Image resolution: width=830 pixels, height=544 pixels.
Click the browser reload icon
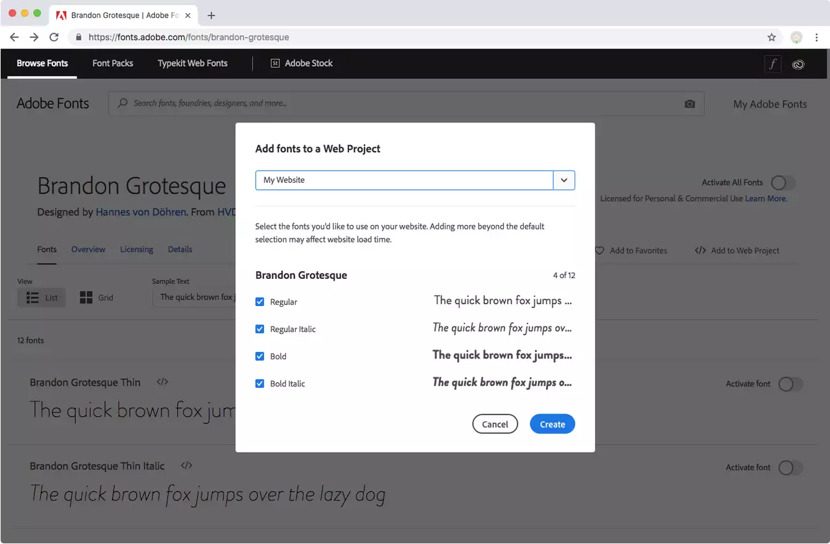tap(54, 37)
